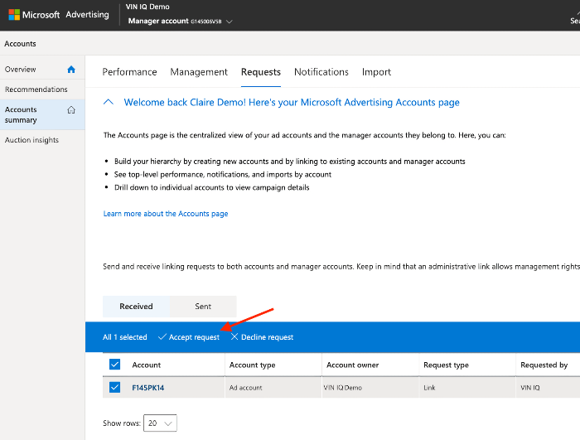Select the Requests tab
This screenshot has height=440, width=580.
261,72
